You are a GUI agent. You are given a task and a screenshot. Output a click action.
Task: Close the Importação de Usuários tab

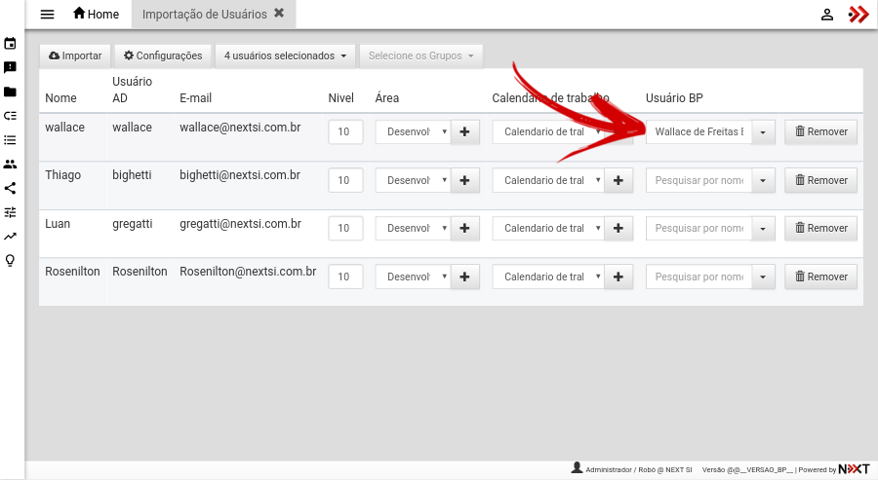tap(279, 14)
